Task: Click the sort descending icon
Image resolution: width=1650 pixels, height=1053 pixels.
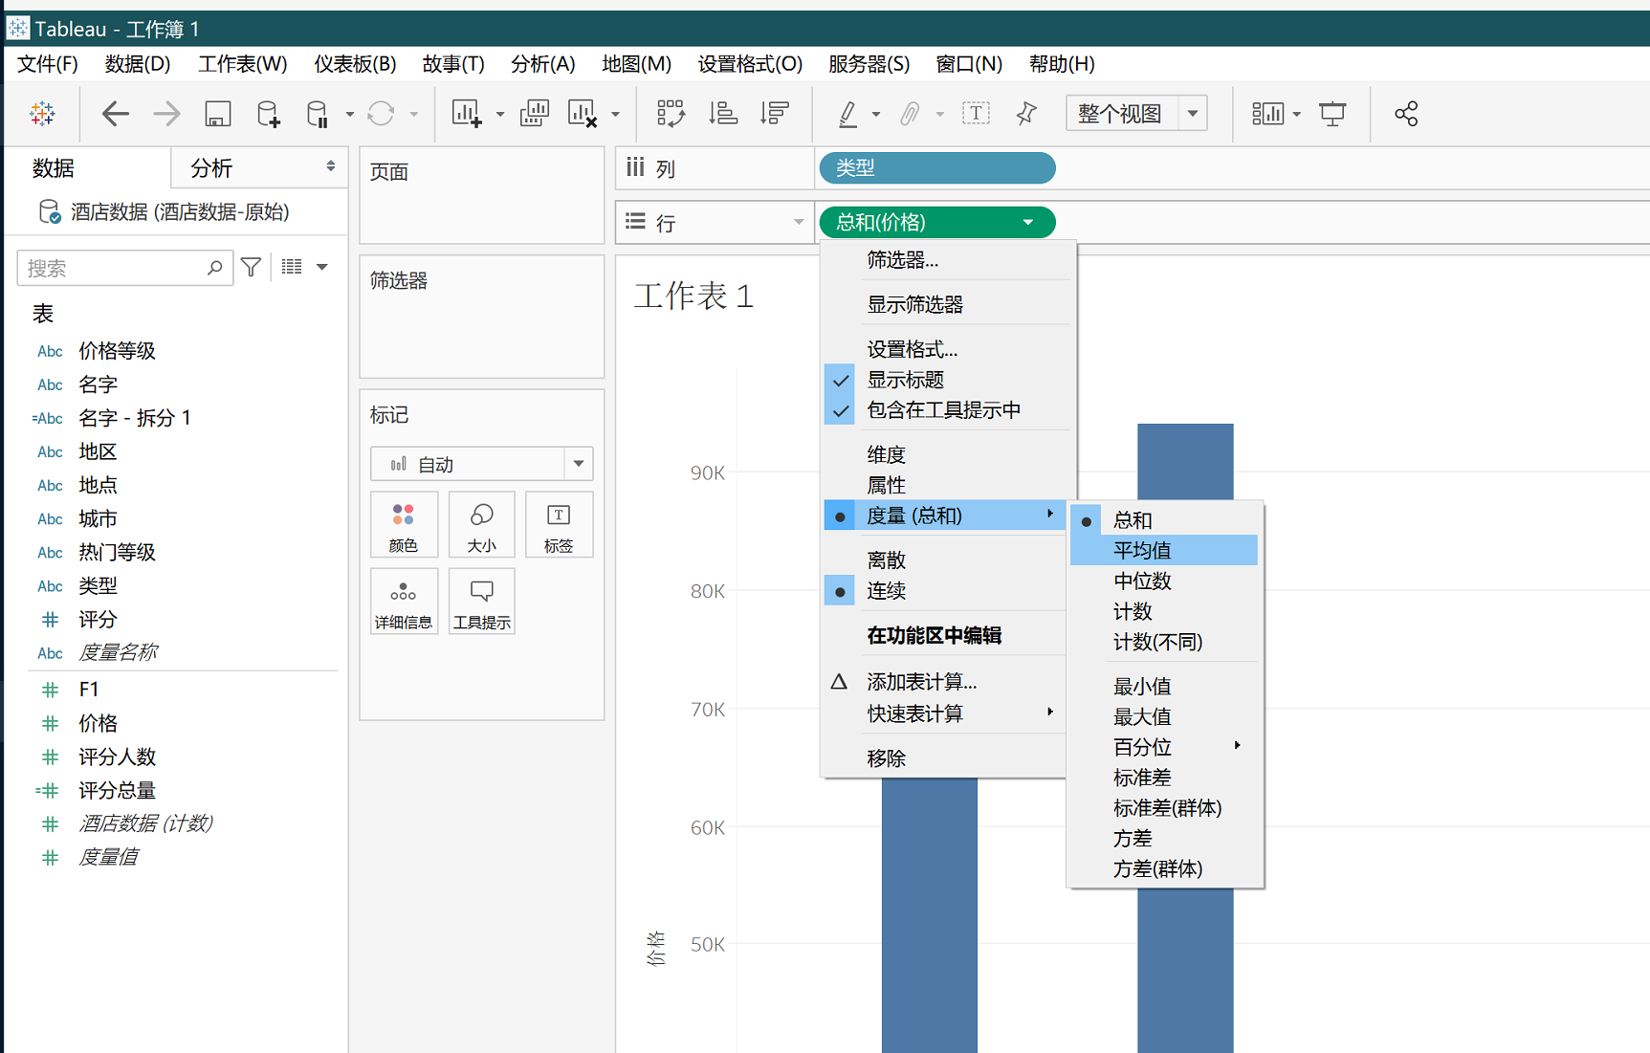Action: point(774,114)
